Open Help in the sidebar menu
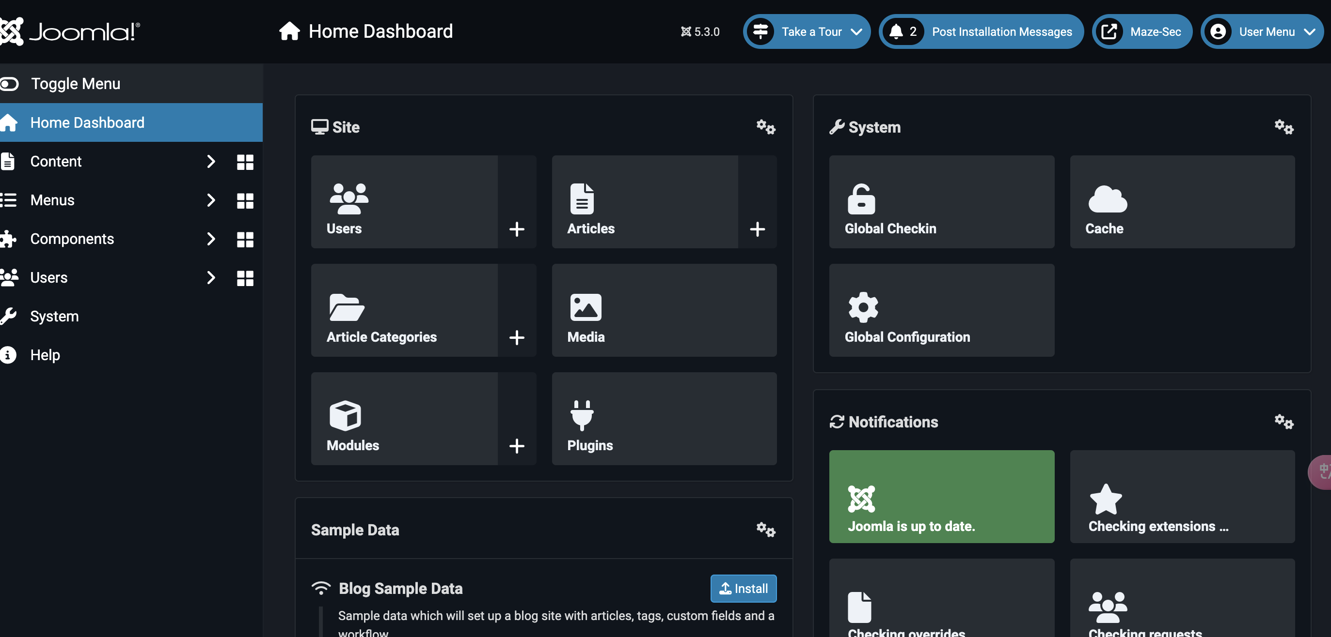This screenshot has height=637, width=1331. pyautogui.click(x=131, y=355)
